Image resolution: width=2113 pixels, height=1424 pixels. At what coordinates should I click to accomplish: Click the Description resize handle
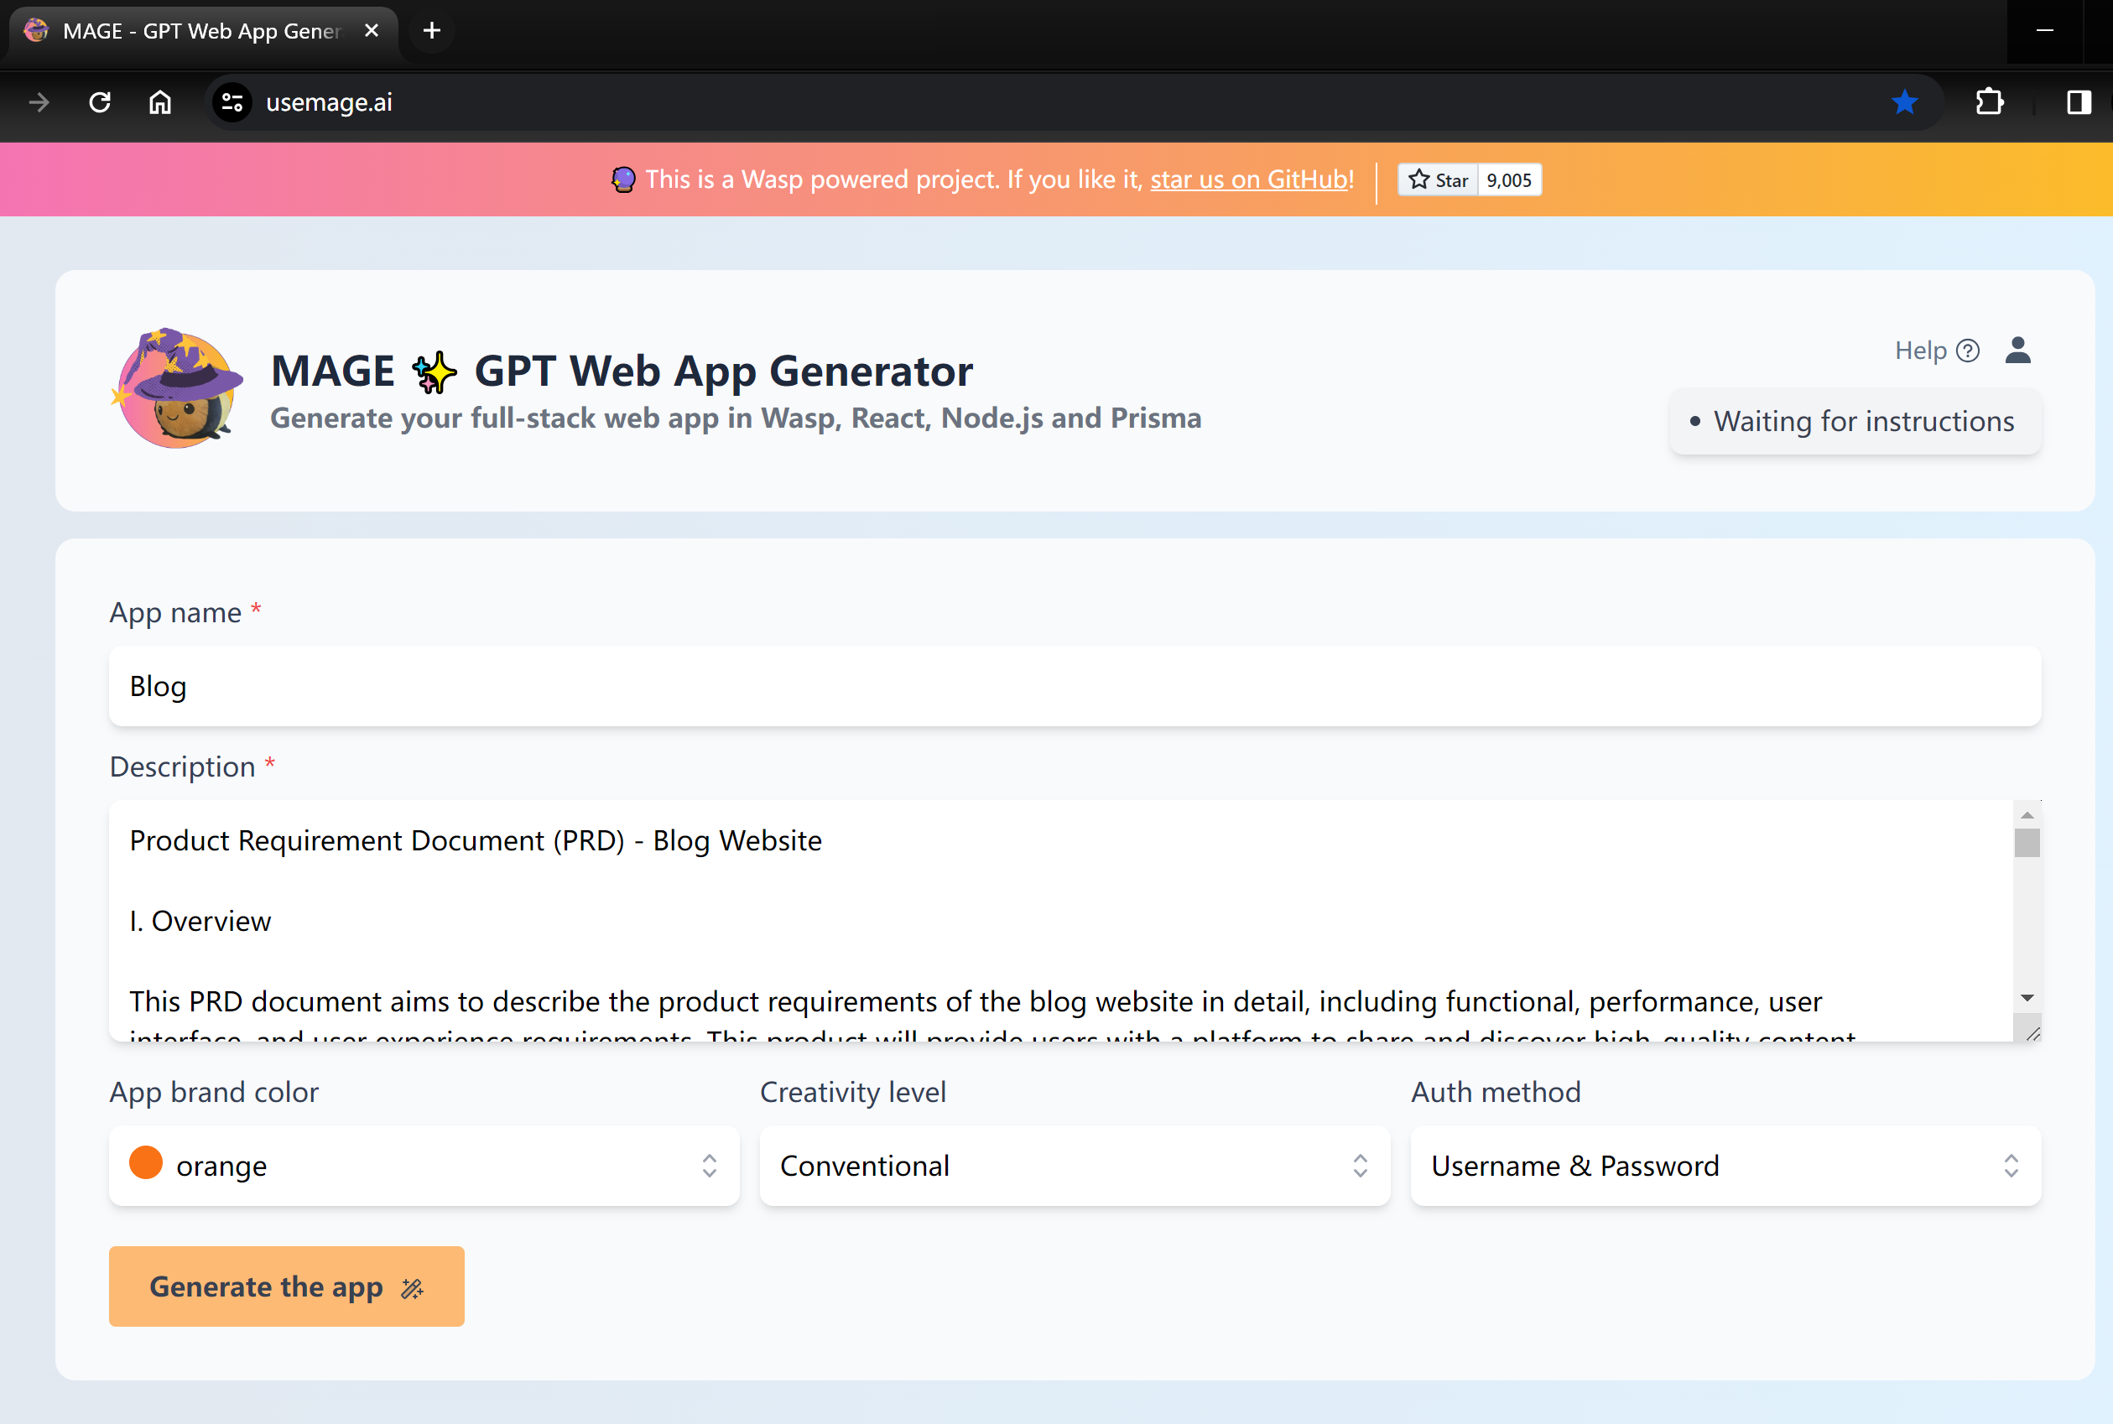click(x=2032, y=1033)
